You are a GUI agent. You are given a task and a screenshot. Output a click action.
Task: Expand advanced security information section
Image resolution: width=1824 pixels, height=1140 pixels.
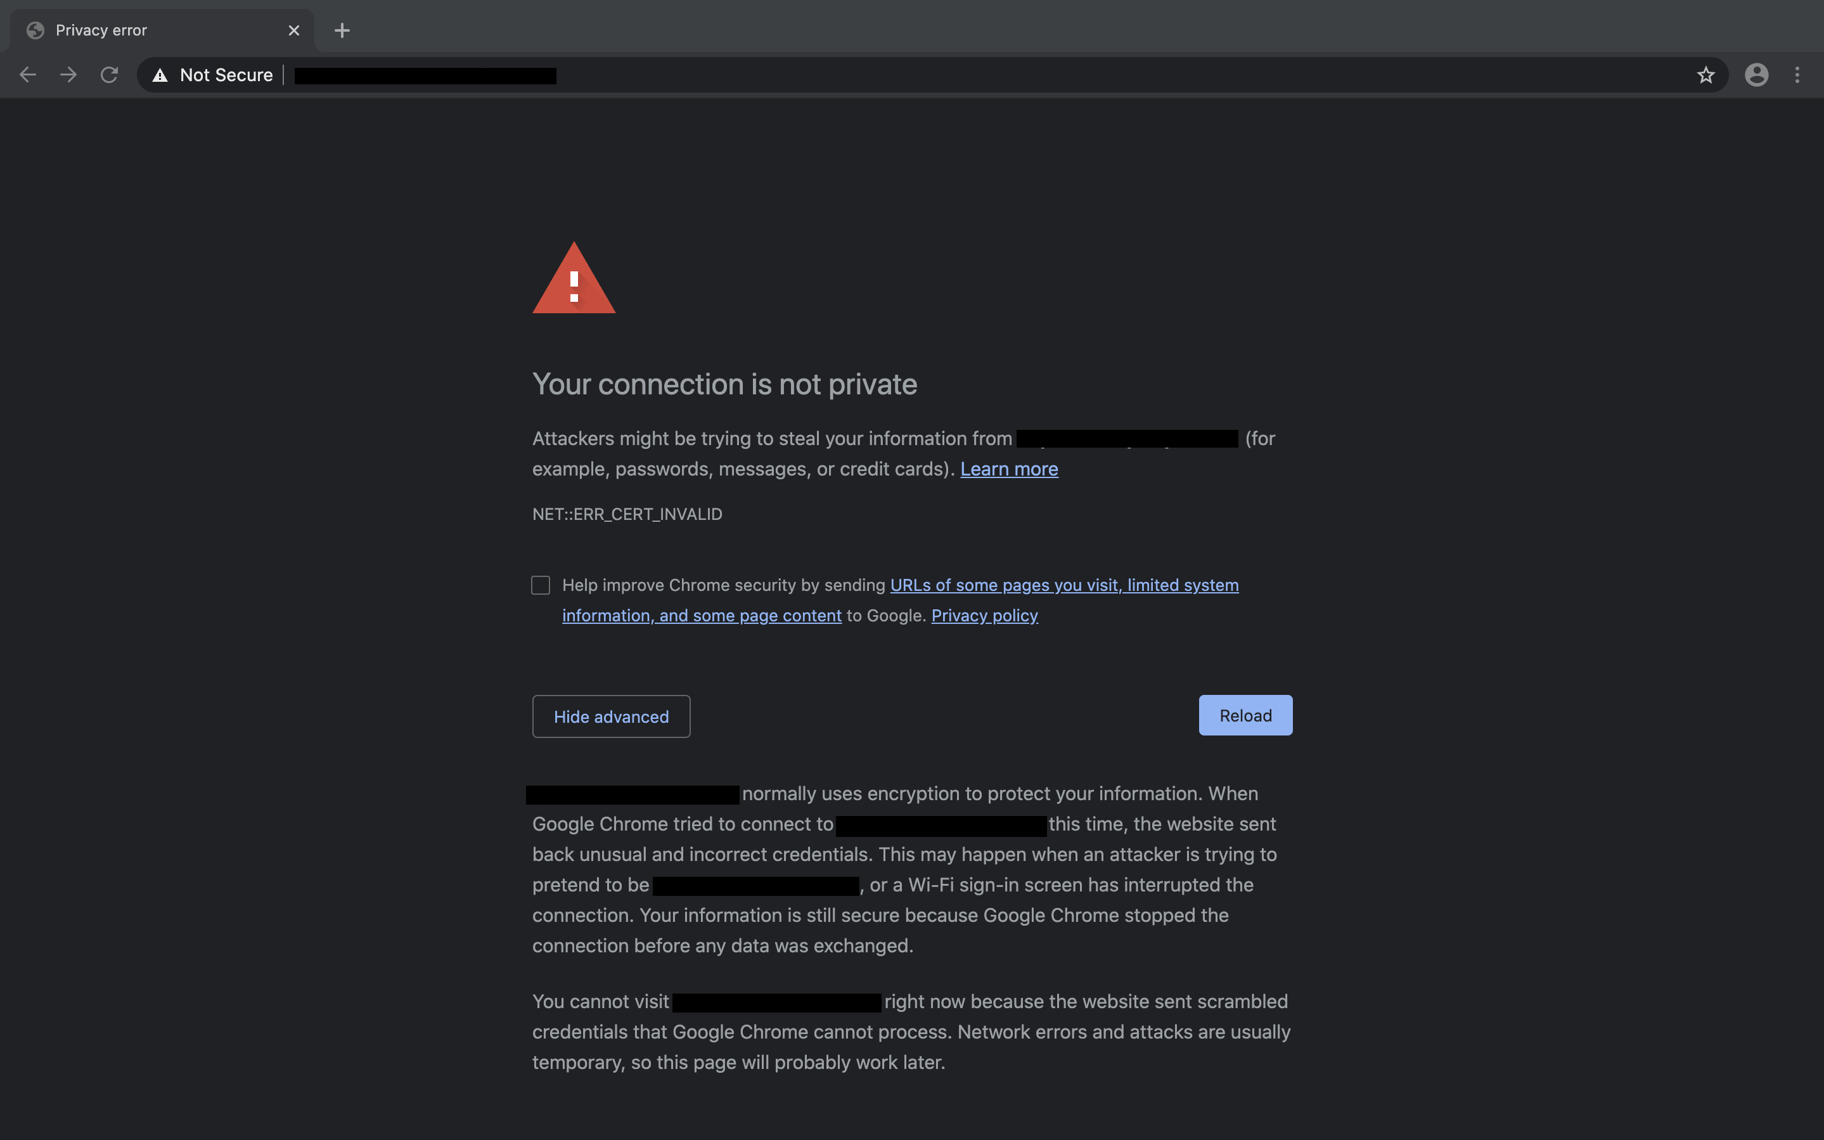tap(612, 716)
